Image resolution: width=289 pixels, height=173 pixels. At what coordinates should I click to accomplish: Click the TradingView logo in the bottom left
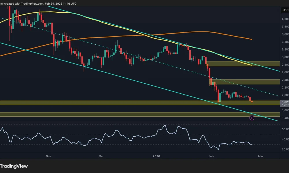pos(14,166)
